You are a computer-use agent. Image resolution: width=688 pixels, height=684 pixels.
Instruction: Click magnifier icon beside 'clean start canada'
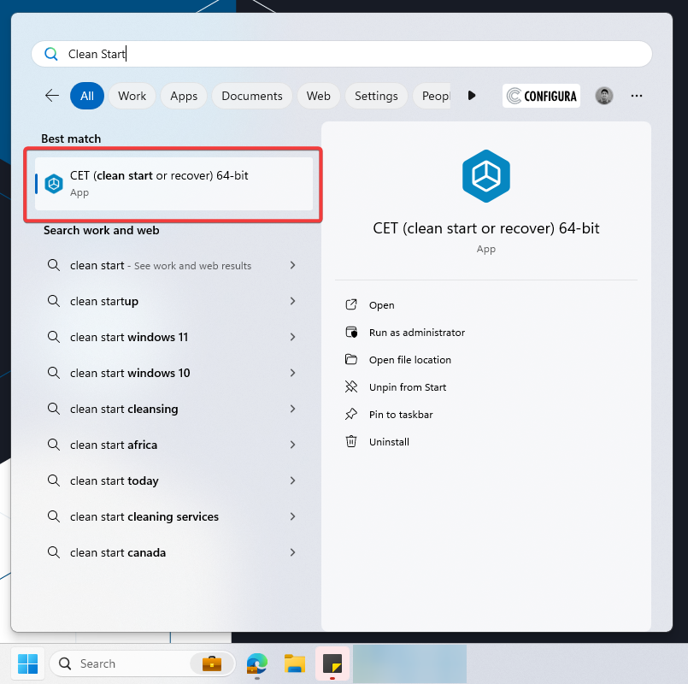[54, 552]
